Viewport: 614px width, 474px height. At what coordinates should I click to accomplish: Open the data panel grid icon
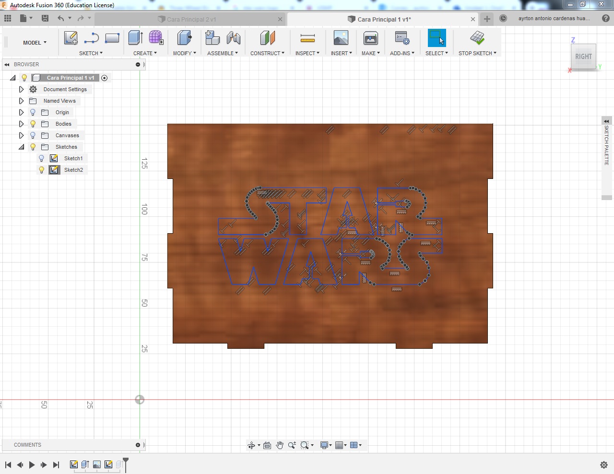[8, 18]
